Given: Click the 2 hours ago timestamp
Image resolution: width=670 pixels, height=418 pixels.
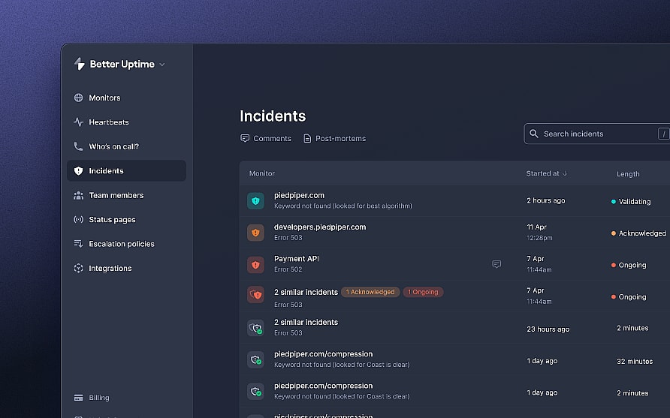Looking at the screenshot, I should (545, 200).
